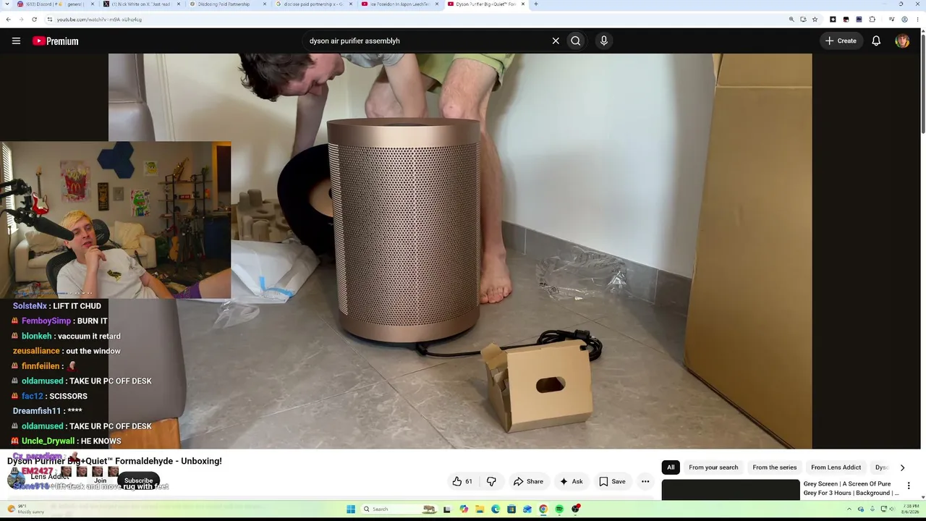Start voice search with the microphone
Image resolution: width=926 pixels, height=521 pixels.
[x=604, y=41]
